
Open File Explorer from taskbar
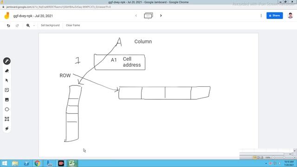[x=15, y=163]
